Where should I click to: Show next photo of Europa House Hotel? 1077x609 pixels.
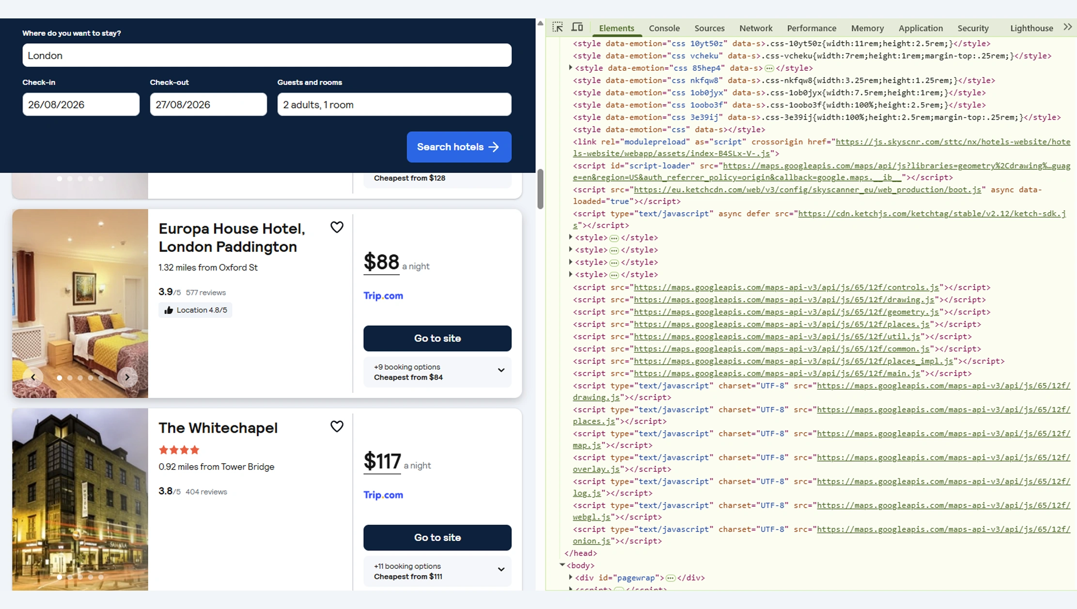127,377
